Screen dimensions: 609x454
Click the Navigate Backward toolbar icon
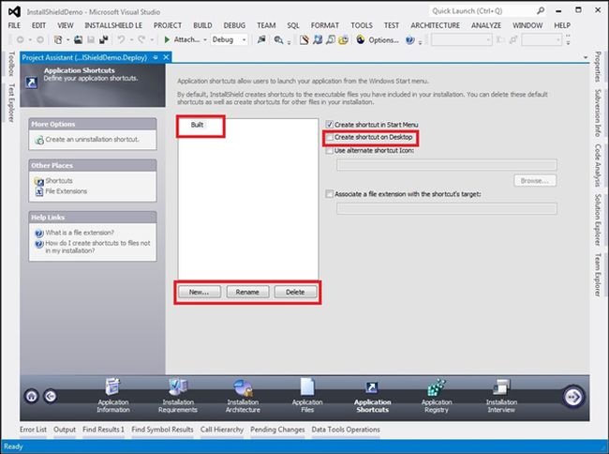coord(21,39)
